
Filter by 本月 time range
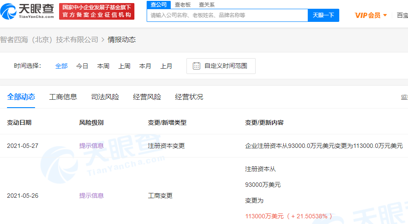(145, 66)
